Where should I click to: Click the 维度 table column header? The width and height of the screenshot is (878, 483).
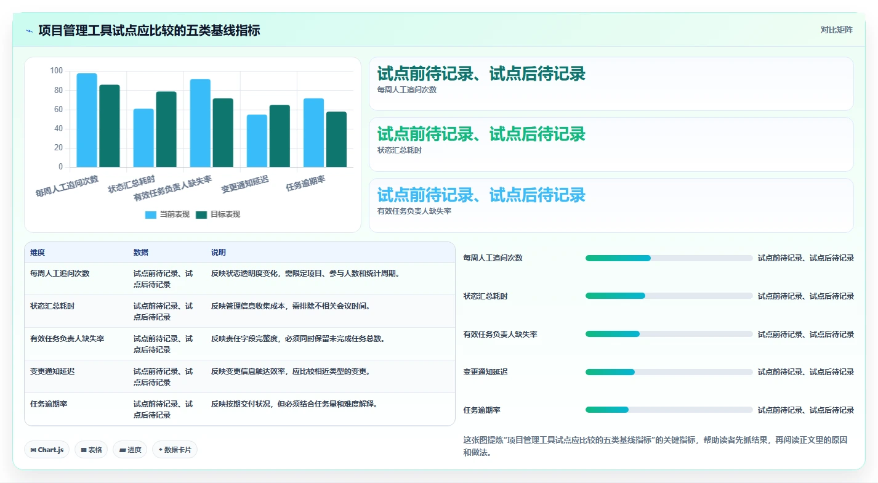tap(38, 253)
